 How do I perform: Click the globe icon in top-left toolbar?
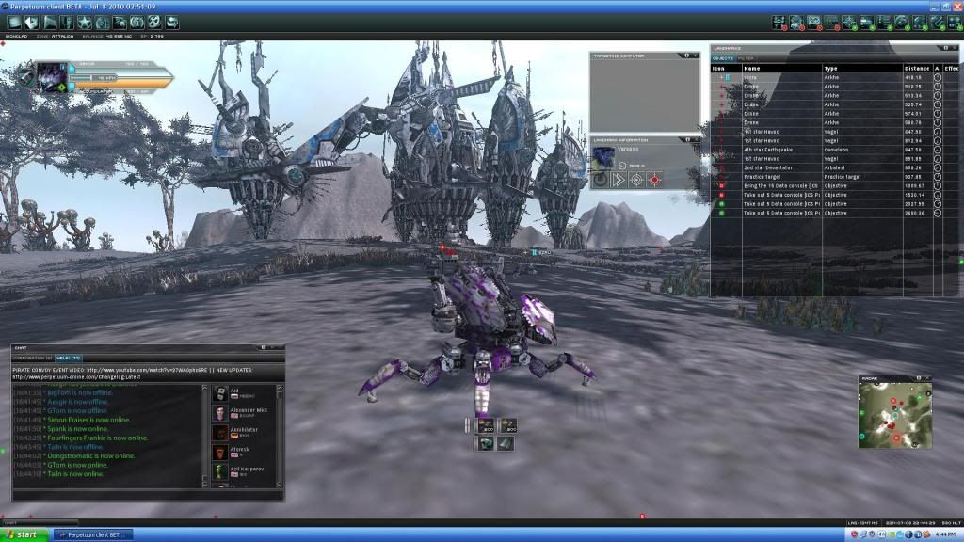click(x=102, y=23)
